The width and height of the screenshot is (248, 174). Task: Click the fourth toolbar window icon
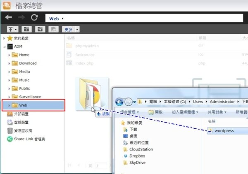53,29
